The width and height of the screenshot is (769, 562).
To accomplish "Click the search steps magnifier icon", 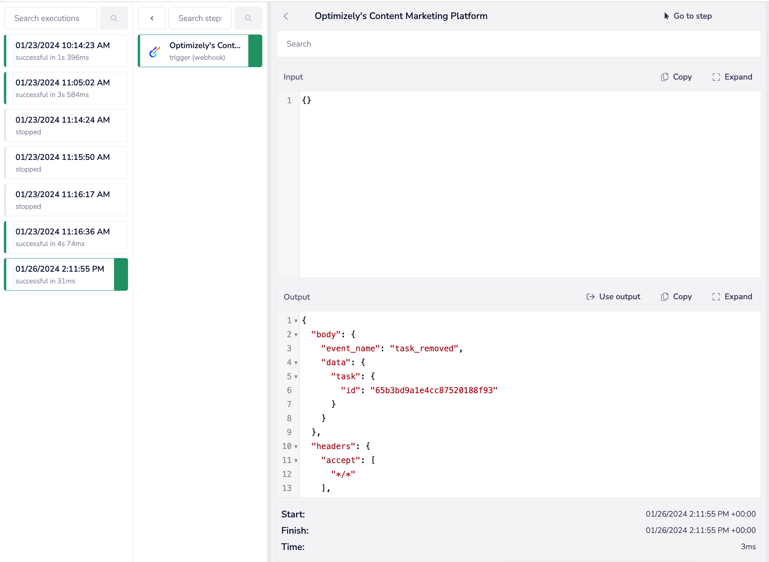I will (248, 18).
